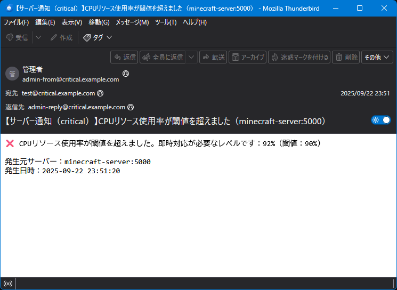Click recipient test@critical.example.com
Screen dimensions: 397x290
point(58,93)
